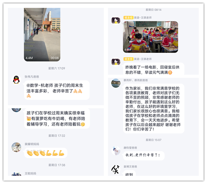Play the 00:13 classroom reading video

click(x=151, y=37)
